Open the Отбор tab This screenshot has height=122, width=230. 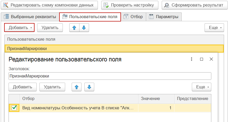click(133, 17)
